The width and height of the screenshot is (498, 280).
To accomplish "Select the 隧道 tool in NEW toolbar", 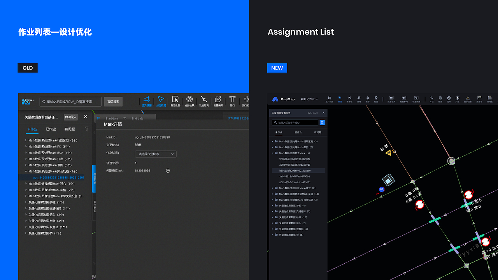I will 440,99.
